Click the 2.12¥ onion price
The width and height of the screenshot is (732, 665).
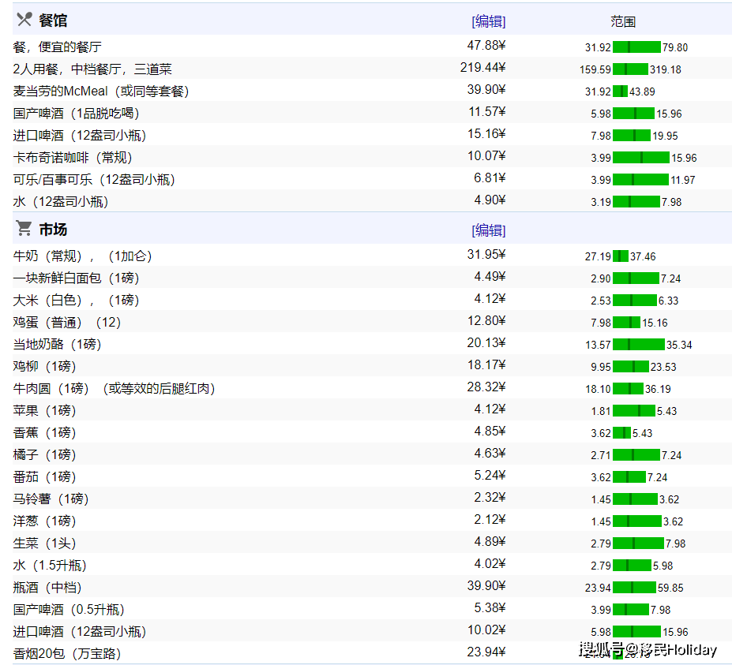[490, 520]
